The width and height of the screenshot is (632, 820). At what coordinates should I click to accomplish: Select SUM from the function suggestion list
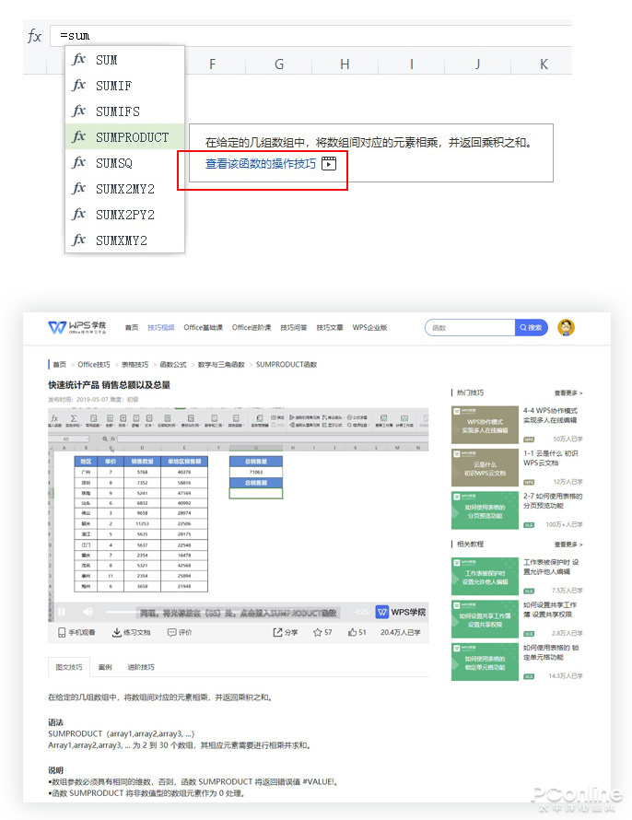(125, 60)
